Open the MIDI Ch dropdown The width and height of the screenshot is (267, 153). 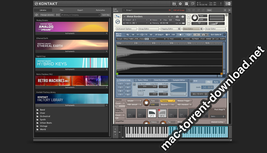click(135, 23)
